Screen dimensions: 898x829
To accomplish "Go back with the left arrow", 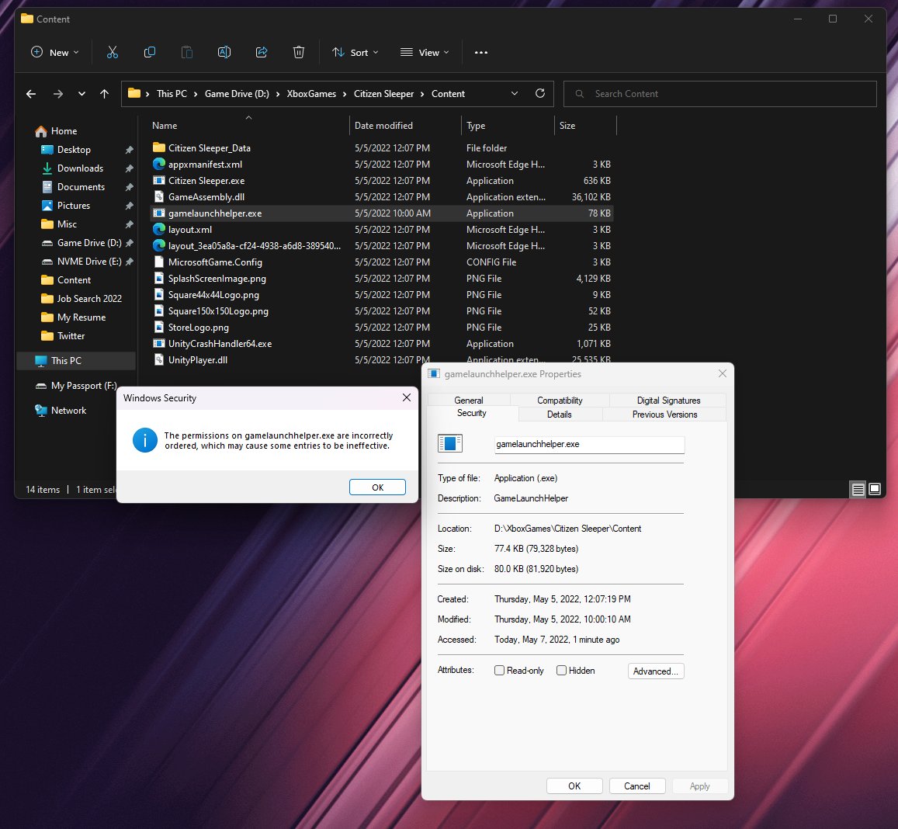I will point(31,94).
